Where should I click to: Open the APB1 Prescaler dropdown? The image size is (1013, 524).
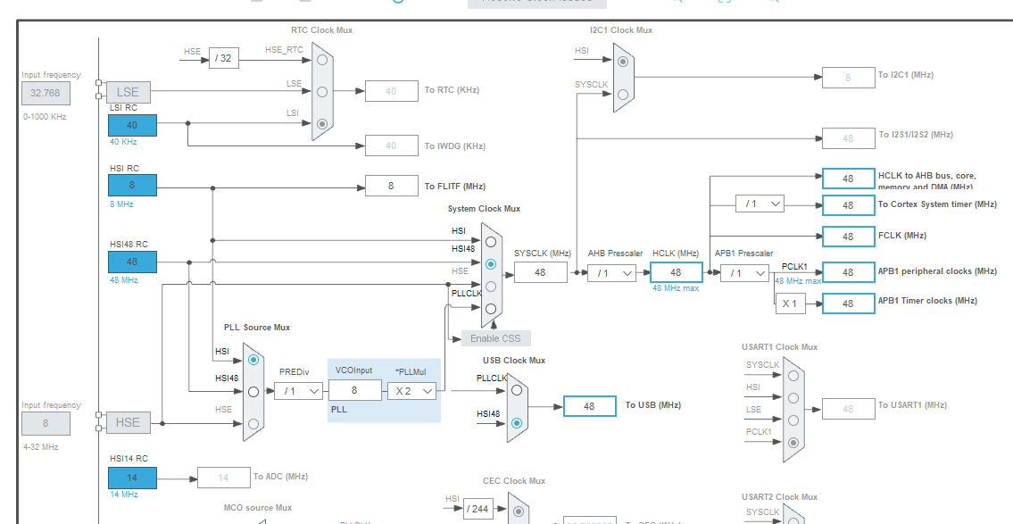(744, 272)
